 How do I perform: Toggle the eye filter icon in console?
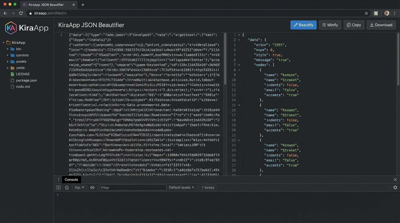[92, 187]
